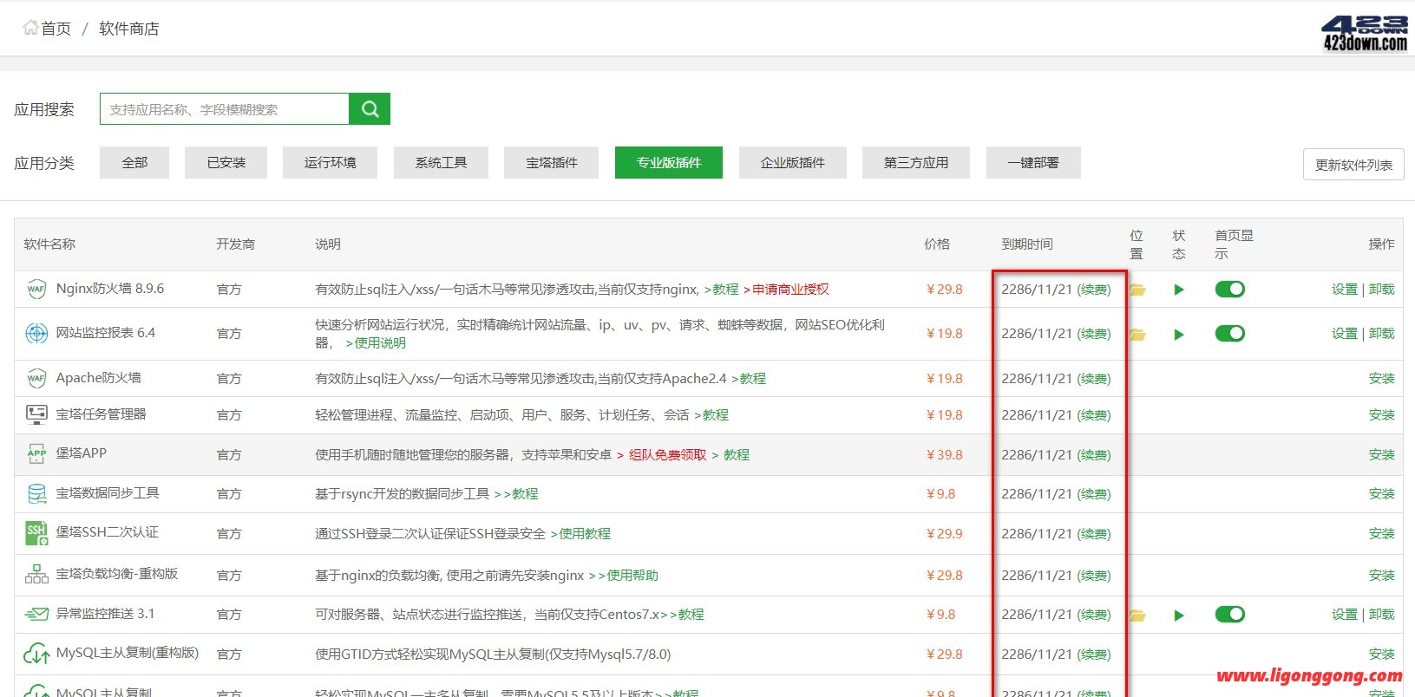This screenshot has width=1415, height=697.
Task: Click 设置 for 网站监控报表
Action: coord(1345,334)
